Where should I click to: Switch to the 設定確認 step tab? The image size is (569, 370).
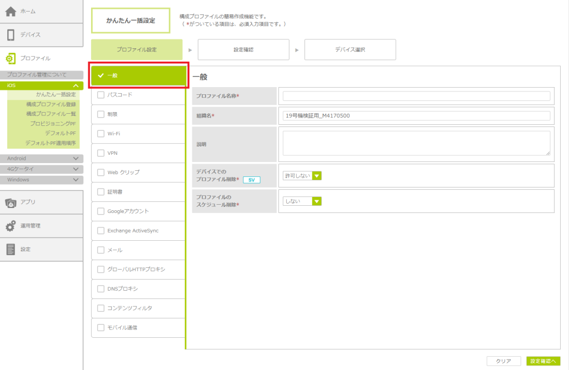tap(243, 49)
